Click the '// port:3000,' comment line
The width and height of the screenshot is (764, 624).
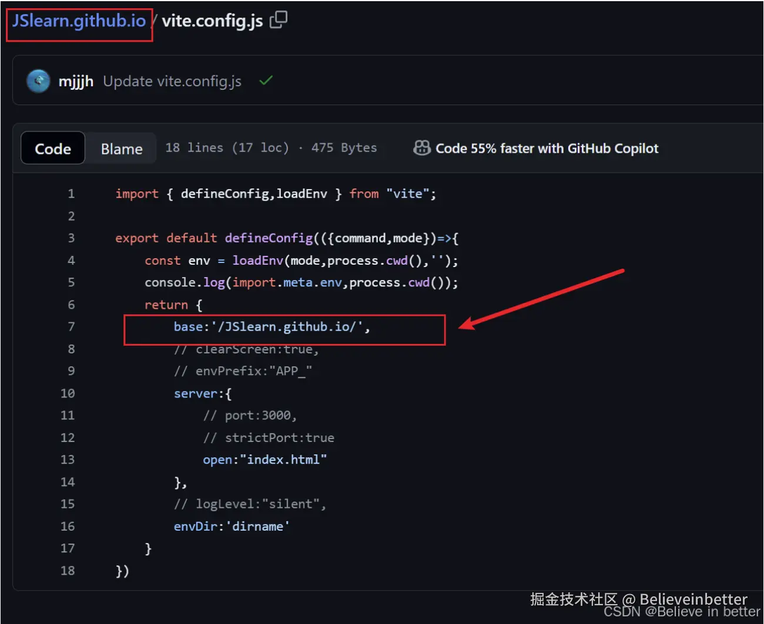[x=250, y=416]
